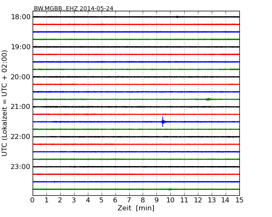The width and height of the screenshot is (272, 217).
Task: Click the 21:00 time label
Action: coord(21,107)
